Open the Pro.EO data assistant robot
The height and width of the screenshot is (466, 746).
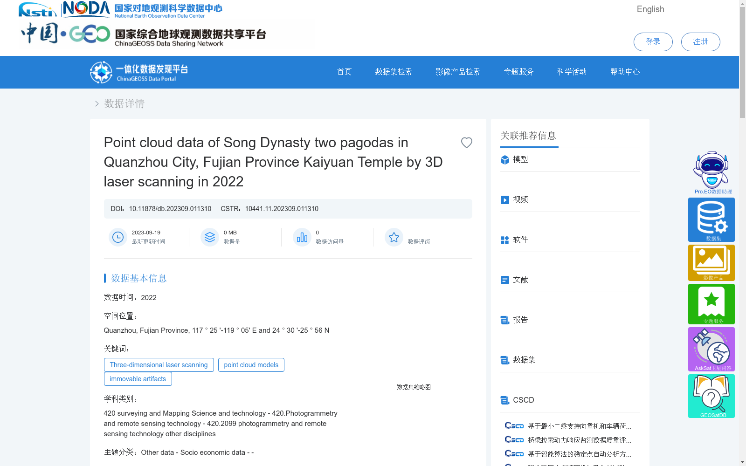(x=711, y=173)
